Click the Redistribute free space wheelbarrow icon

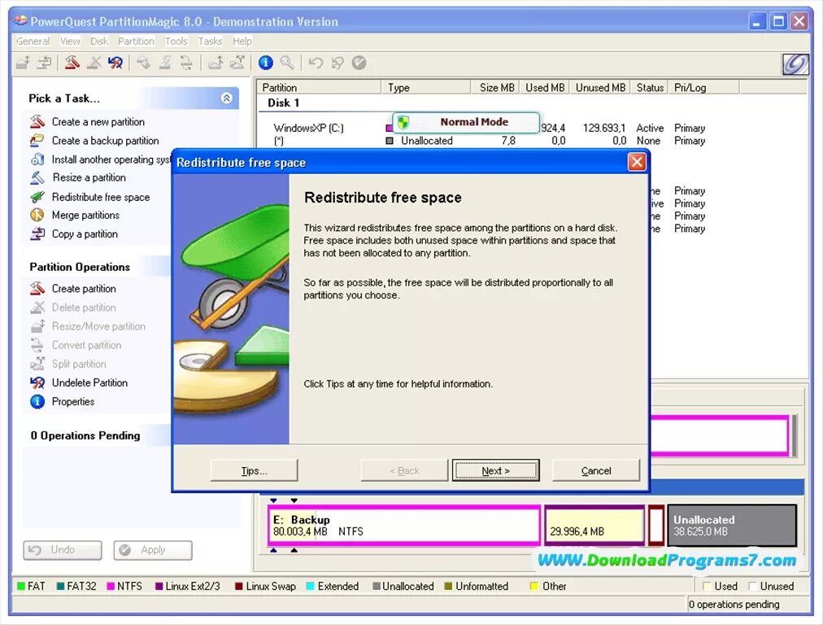37,197
